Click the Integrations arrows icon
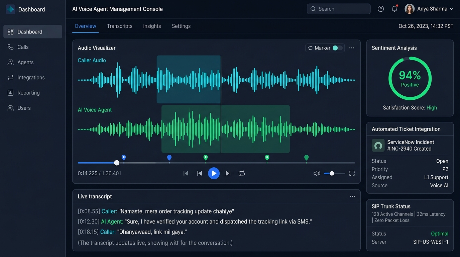 coord(11,78)
